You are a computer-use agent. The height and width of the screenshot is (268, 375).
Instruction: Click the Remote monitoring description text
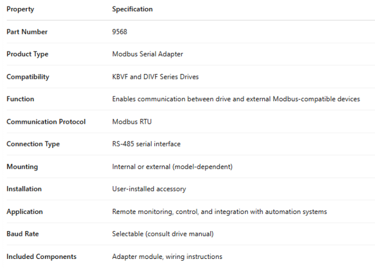(x=219, y=212)
